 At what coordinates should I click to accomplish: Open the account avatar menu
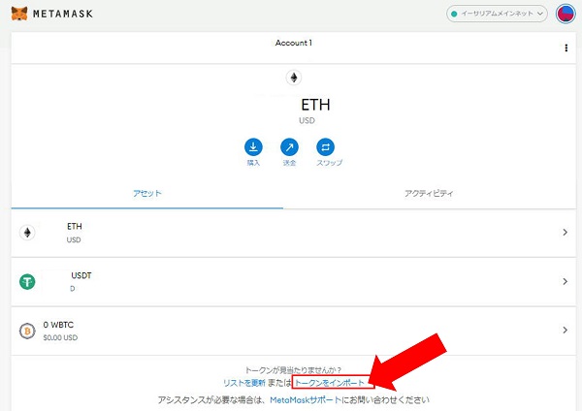click(566, 14)
